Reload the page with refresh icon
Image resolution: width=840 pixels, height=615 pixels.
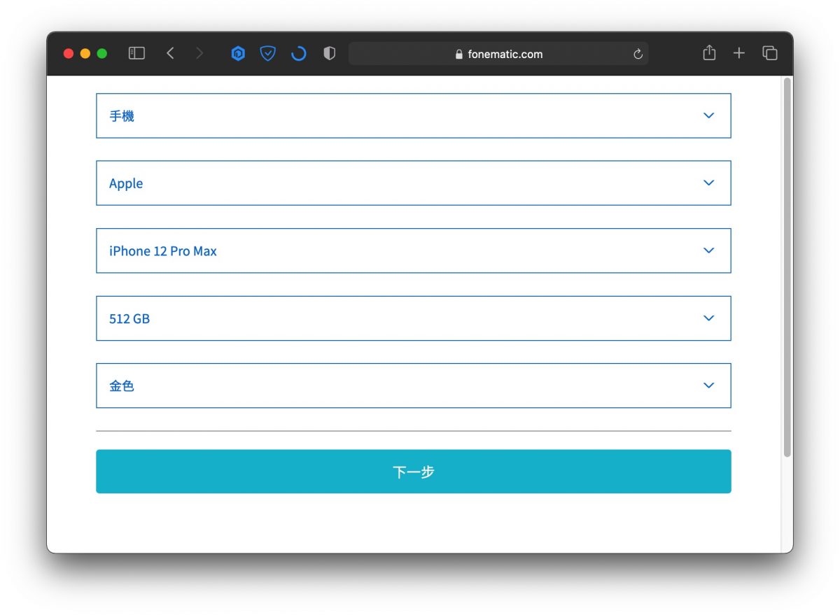638,54
